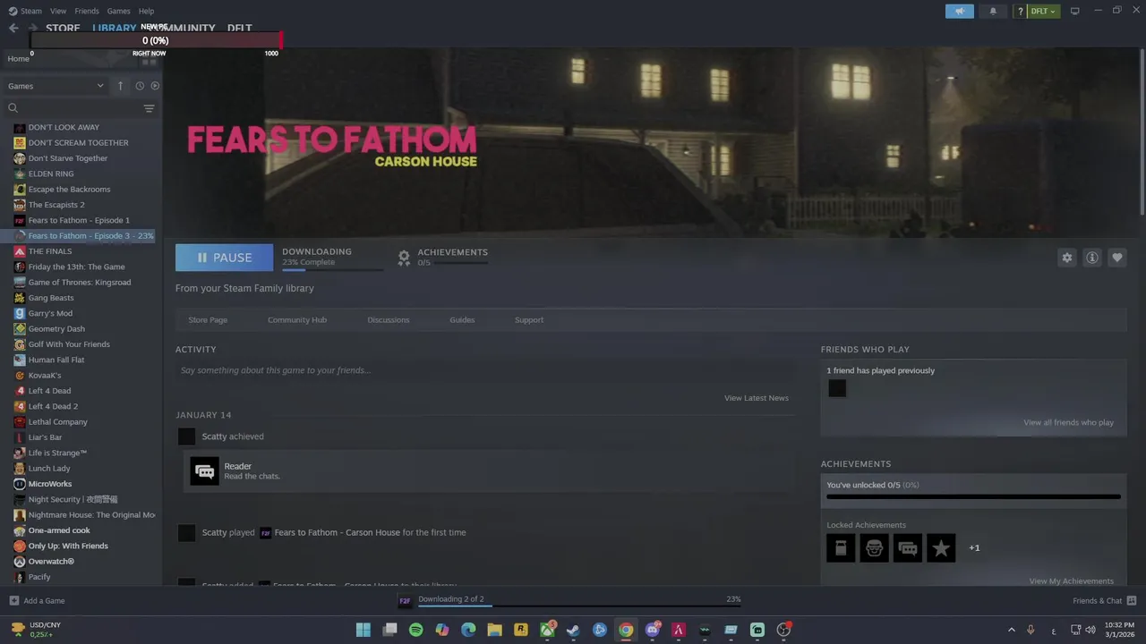Open the Community Hub link
The height and width of the screenshot is (644, 1146).
pos(297,319)
